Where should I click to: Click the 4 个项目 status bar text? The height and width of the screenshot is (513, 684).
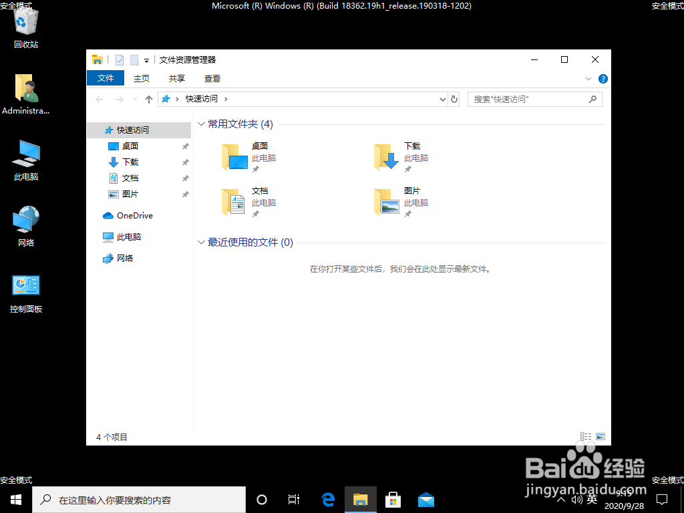(112, 437)
